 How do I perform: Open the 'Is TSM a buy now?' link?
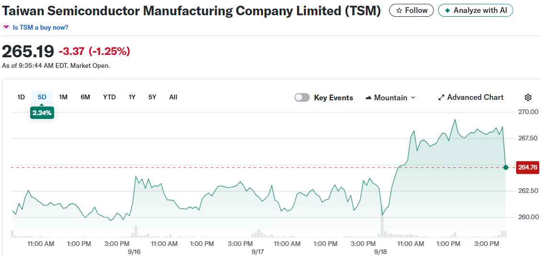click(40, 27)
